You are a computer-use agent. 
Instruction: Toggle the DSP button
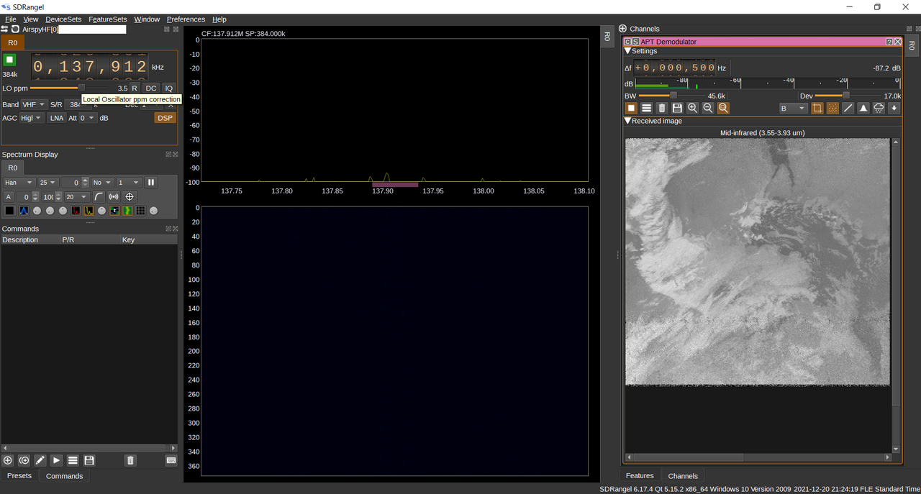tap(165, 118)
